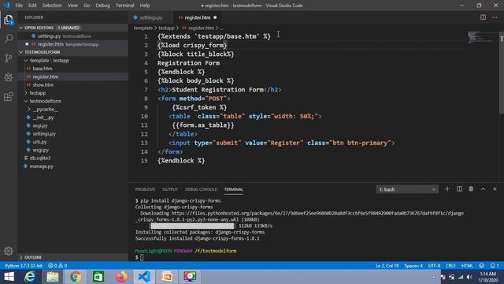
Task: Change encoding via UTF-8
Action: coord(434,266)
